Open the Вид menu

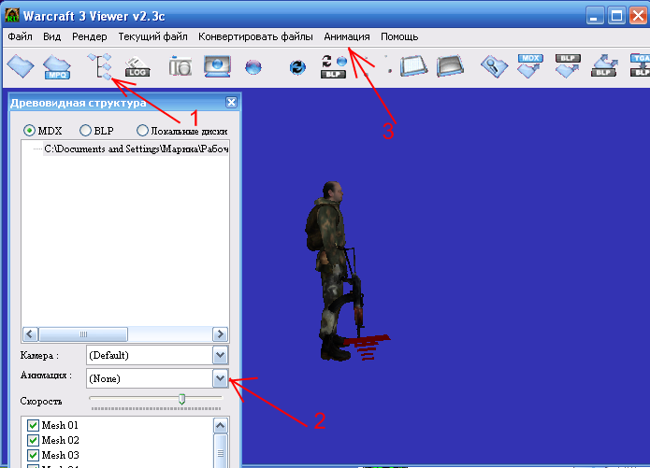click(x=51, y=36)
